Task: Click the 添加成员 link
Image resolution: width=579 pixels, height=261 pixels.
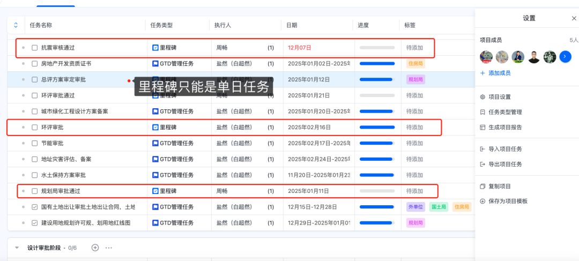Action: (x=495, y=73)
